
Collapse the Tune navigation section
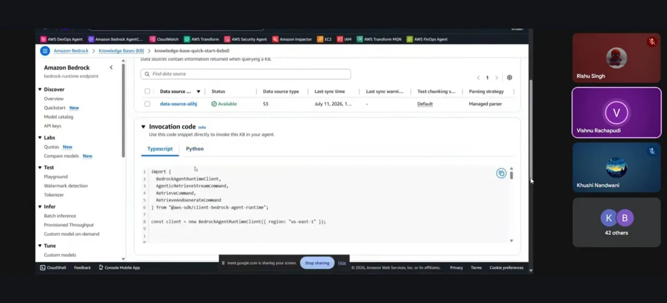40,246
